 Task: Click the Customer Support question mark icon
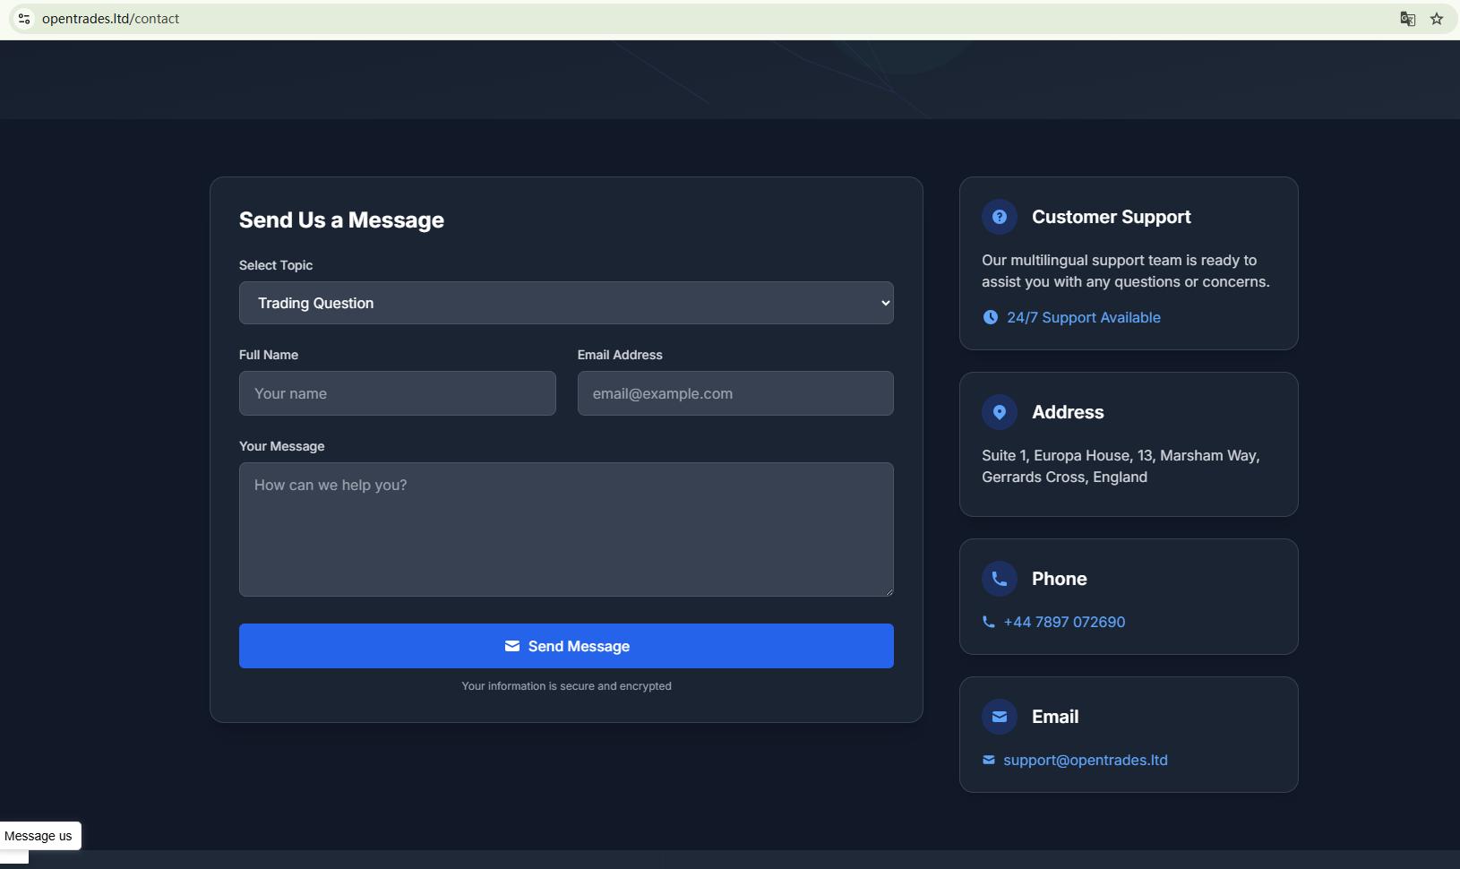click(999, 217)
